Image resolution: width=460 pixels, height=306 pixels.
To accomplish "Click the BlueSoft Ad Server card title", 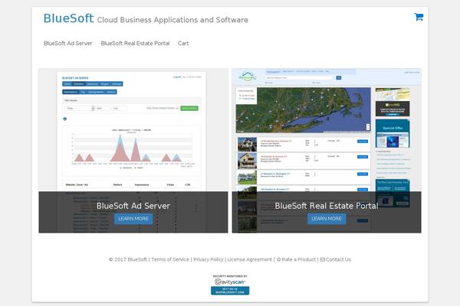I will coord(133,206).
